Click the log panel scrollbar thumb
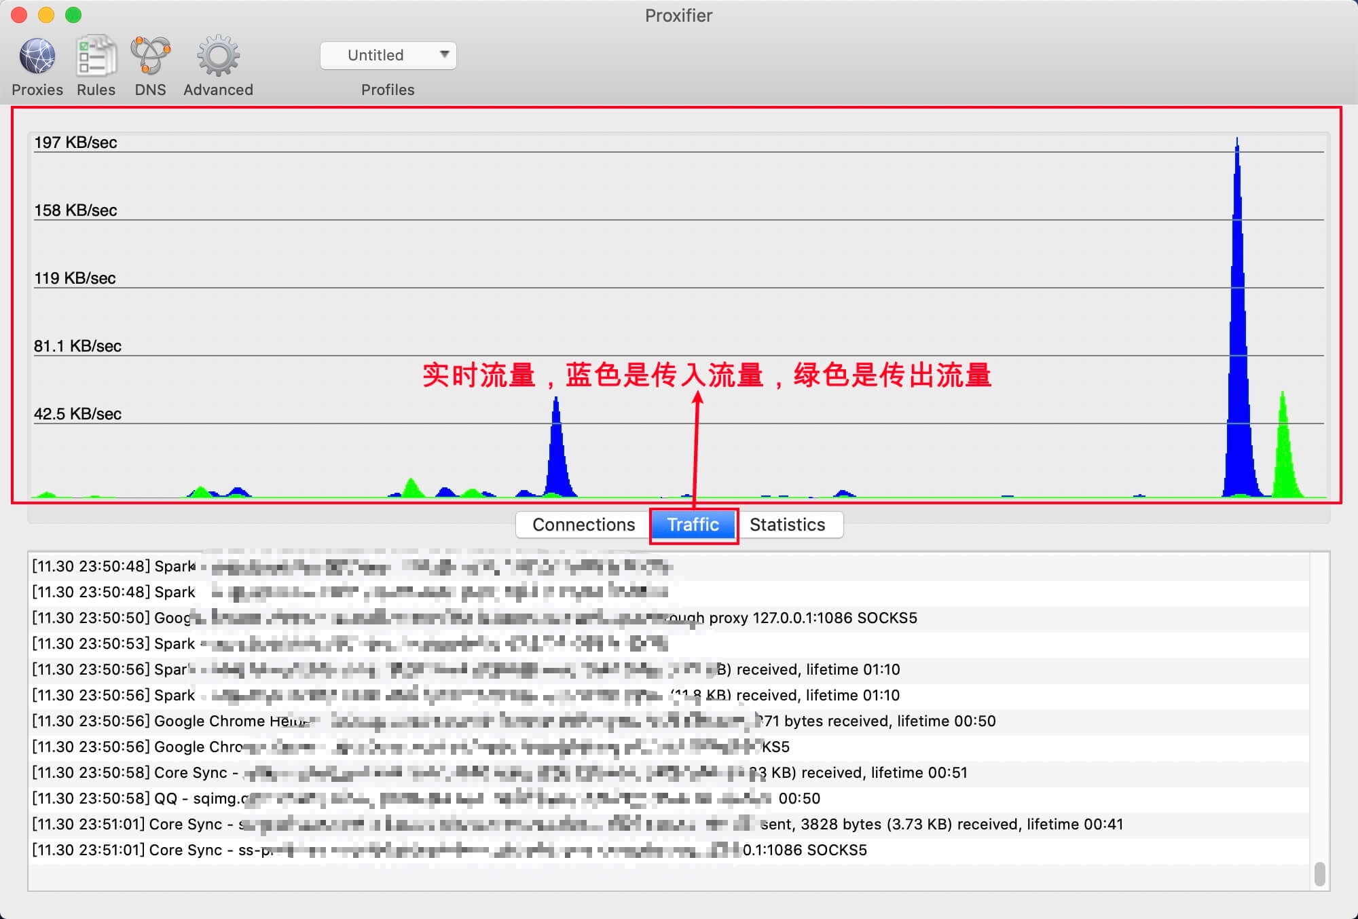 pyautogui.click(x=1319, y=874)
